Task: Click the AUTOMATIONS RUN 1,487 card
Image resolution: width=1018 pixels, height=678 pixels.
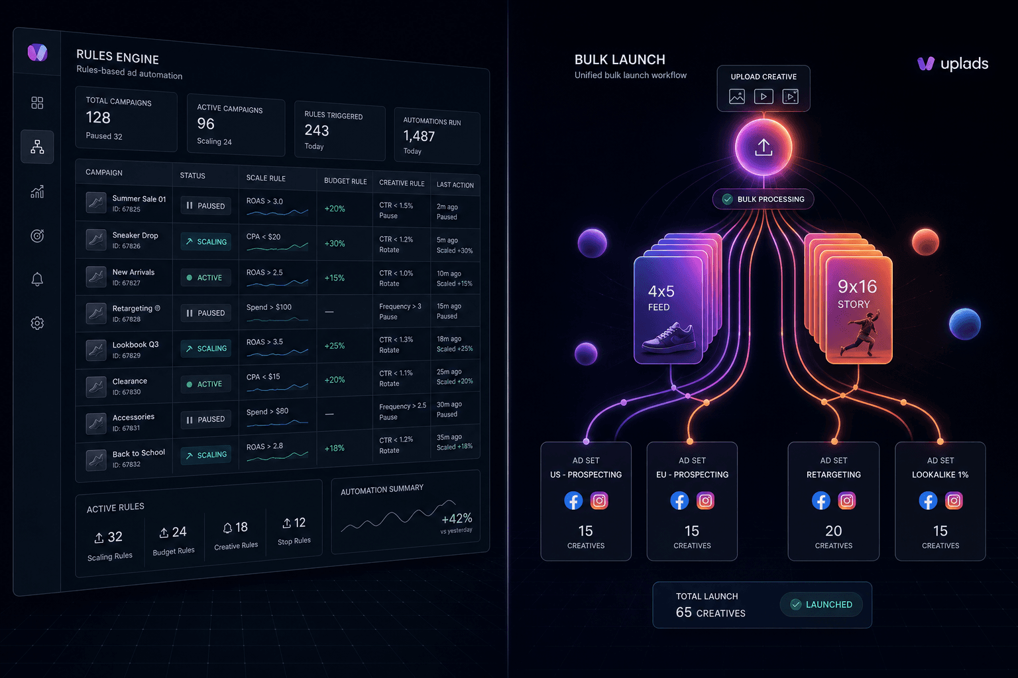Action: 437,136
